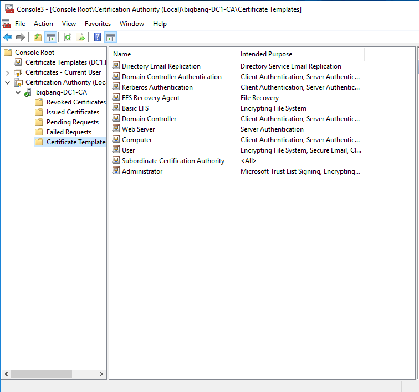
Task: Select the Failed Requests folder
Action: (x=69, y=132)
